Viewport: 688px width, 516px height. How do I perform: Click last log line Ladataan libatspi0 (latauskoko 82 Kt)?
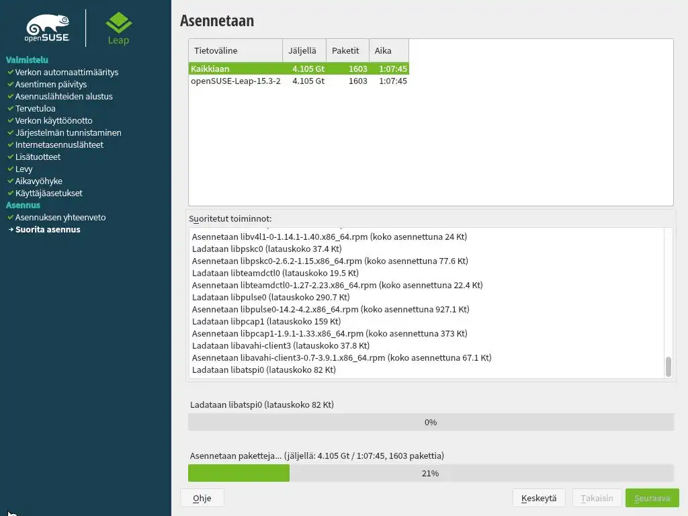[264, 370]
